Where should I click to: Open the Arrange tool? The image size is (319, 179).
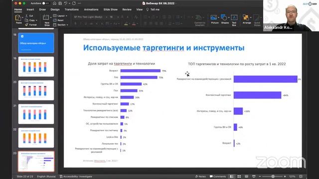pos(246,19)
